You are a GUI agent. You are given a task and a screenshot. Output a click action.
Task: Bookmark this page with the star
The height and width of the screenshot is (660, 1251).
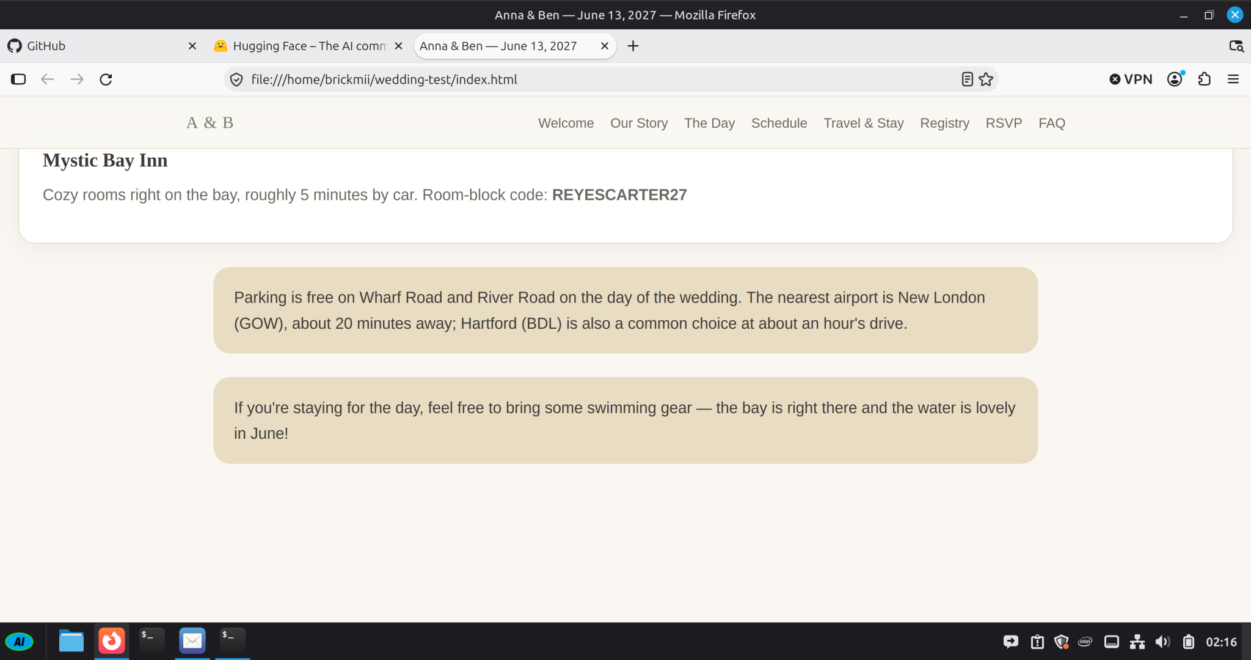pos(986,79)
